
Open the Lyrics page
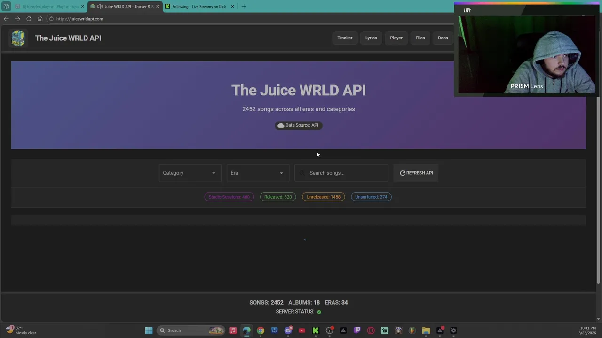371,38
